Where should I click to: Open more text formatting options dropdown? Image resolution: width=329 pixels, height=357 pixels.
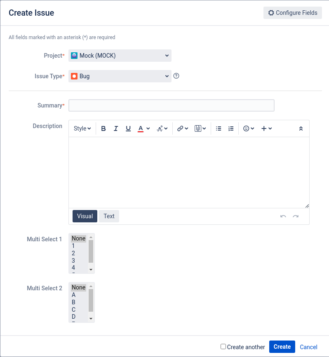[162, 128]
